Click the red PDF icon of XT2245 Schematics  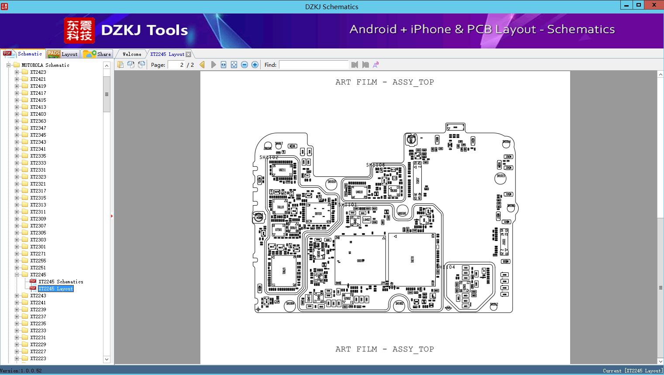(33, 282)
